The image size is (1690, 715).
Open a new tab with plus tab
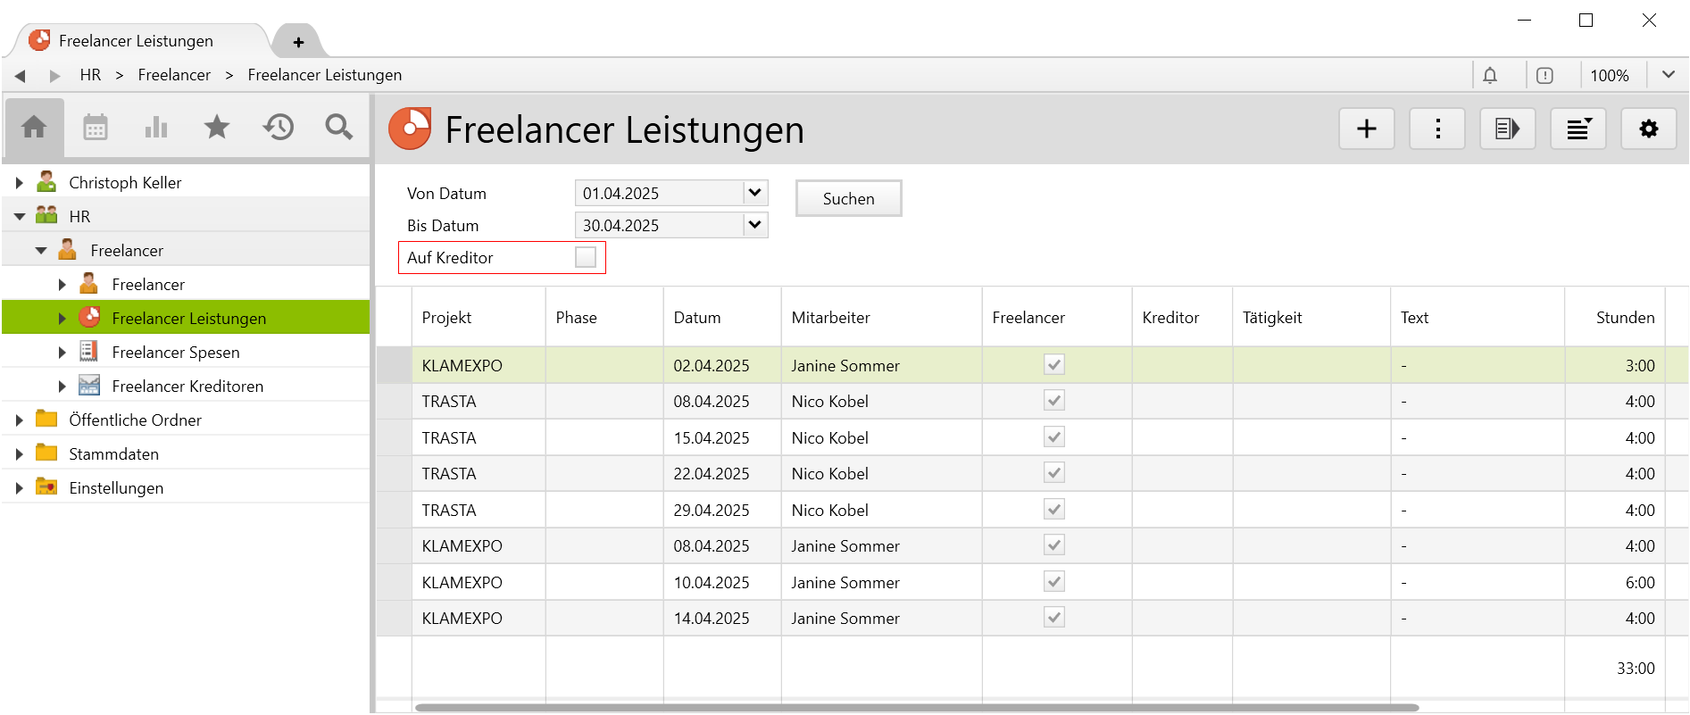(x=298, y=42)
